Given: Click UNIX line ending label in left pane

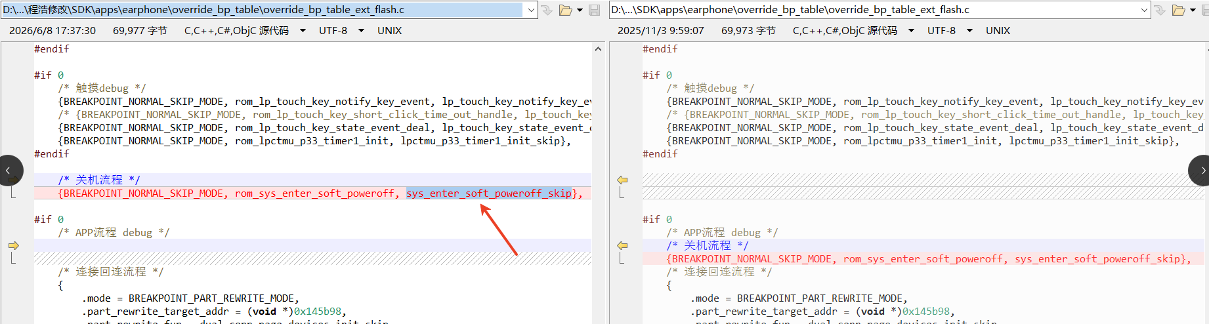Looking at the screenshot, I should click(389, 31).
